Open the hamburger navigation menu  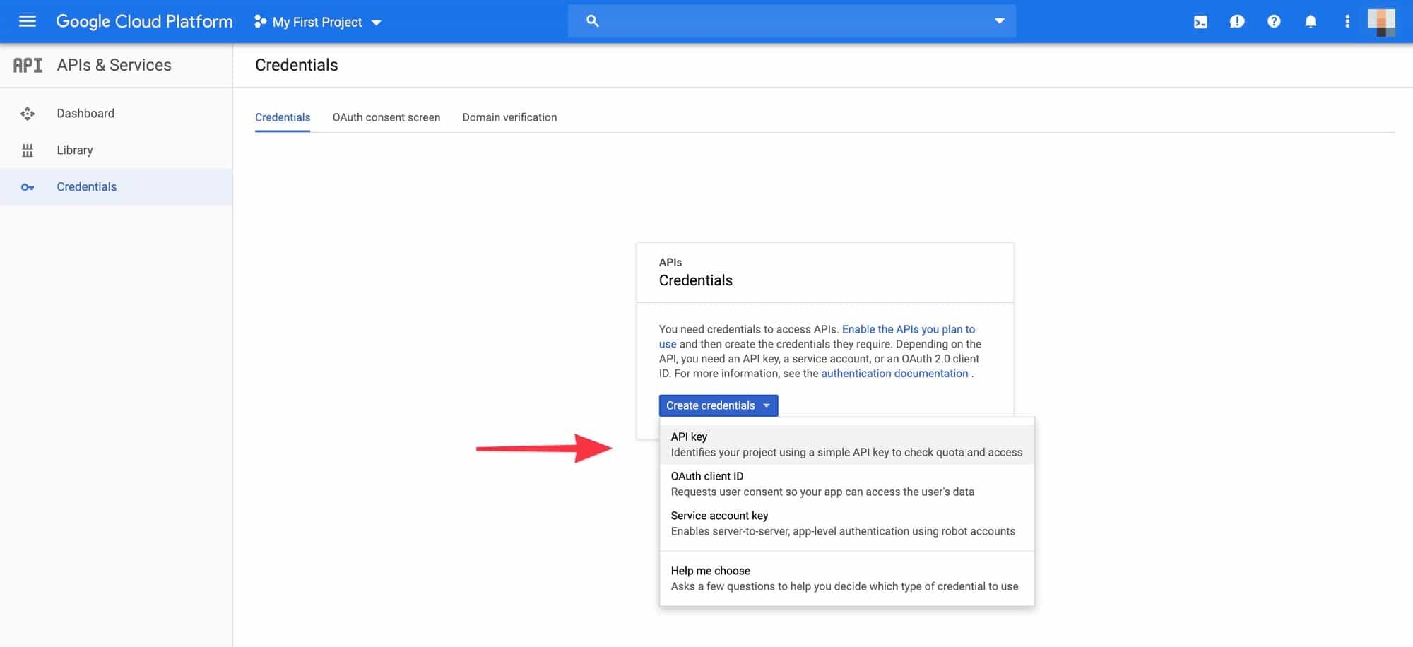[28, 21]
